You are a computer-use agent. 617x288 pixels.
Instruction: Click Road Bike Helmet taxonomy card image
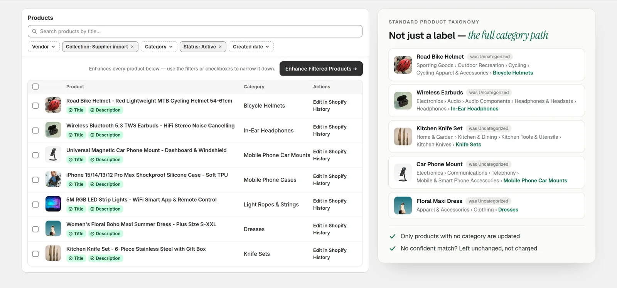(403, 65)
